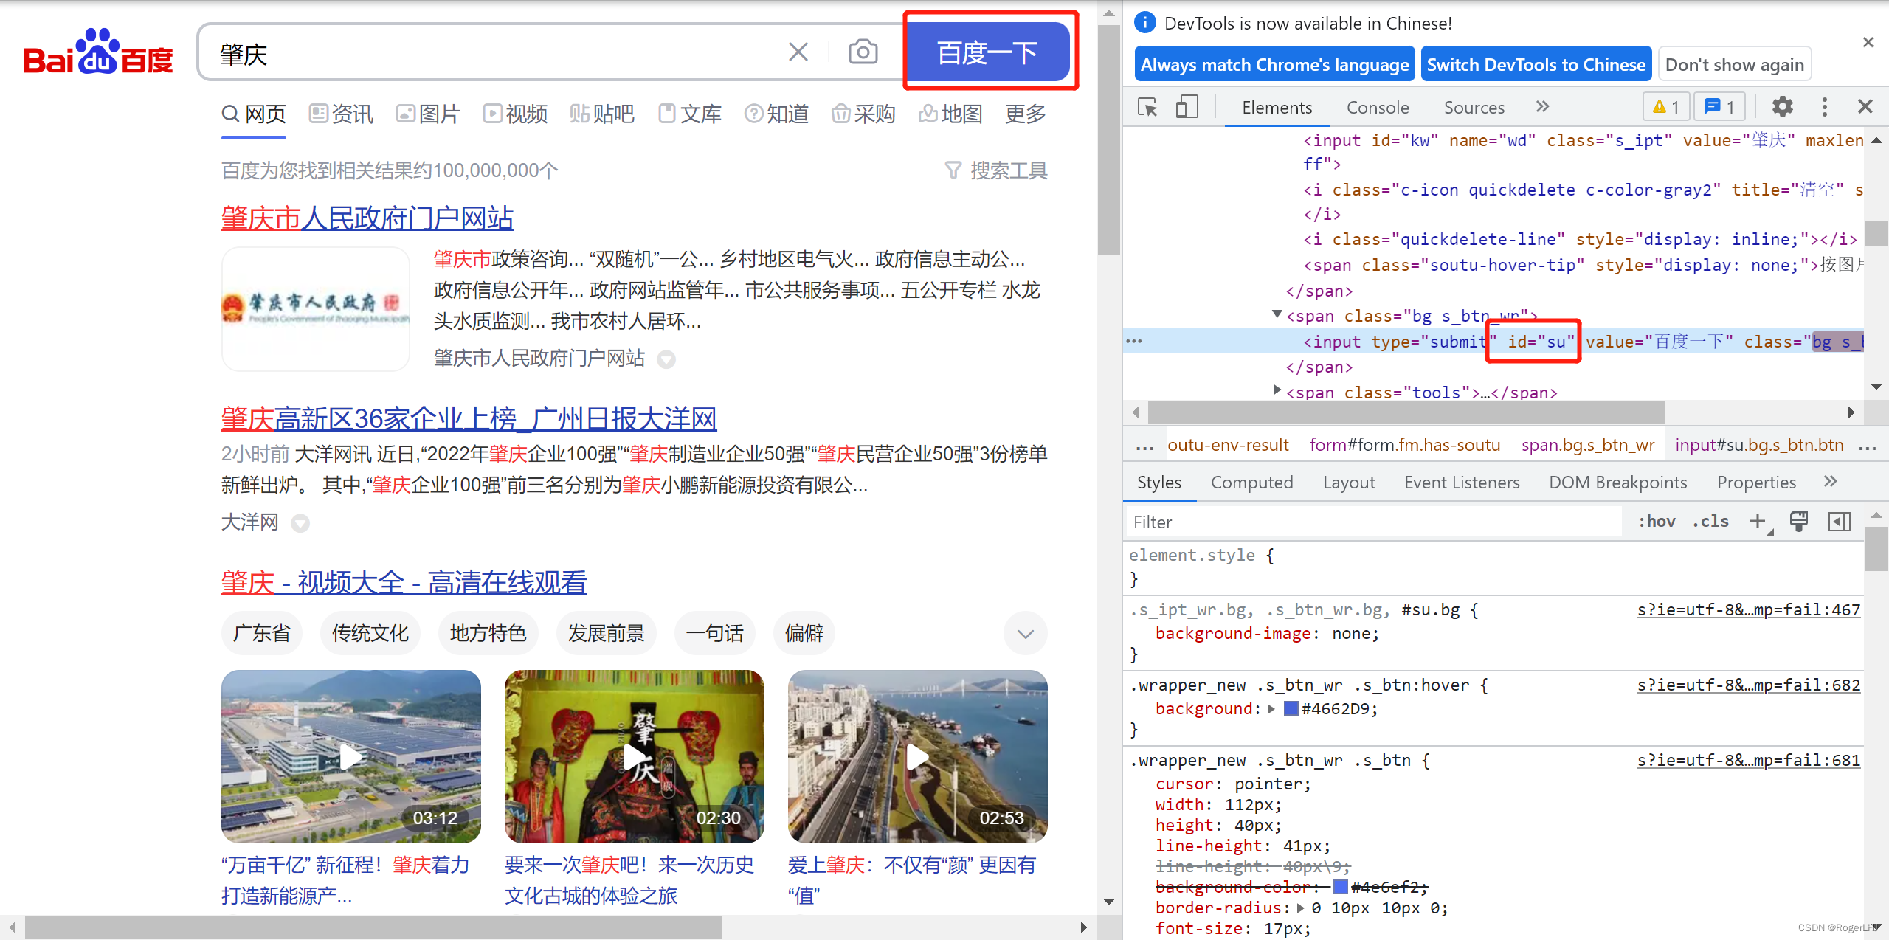The image size is (1889, 940).
Task: Switch to DevTools Elements tab
Action: [x=1277, y=108]
